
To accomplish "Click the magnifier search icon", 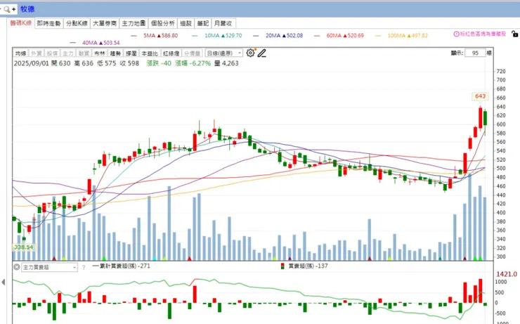I will click(6, 9).
